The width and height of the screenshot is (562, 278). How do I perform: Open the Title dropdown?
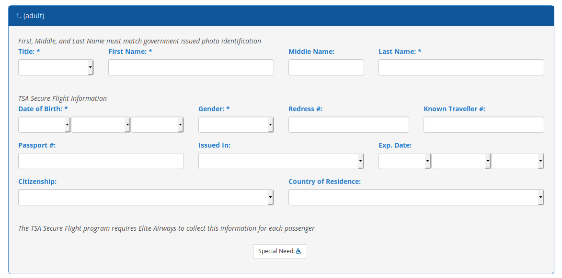(56, 67)
